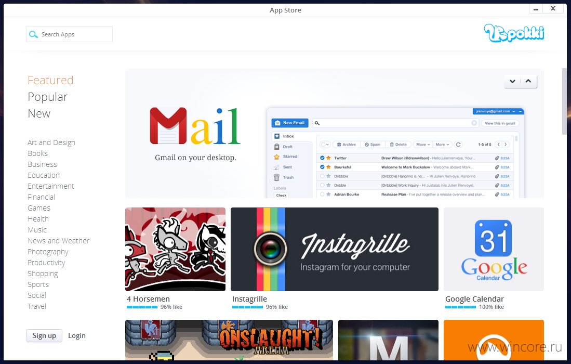Image resolution: width=571 pixels, height=364 pixels.
Task: Click Google Calendar 100% like rating bar
Action: (460, 307)
